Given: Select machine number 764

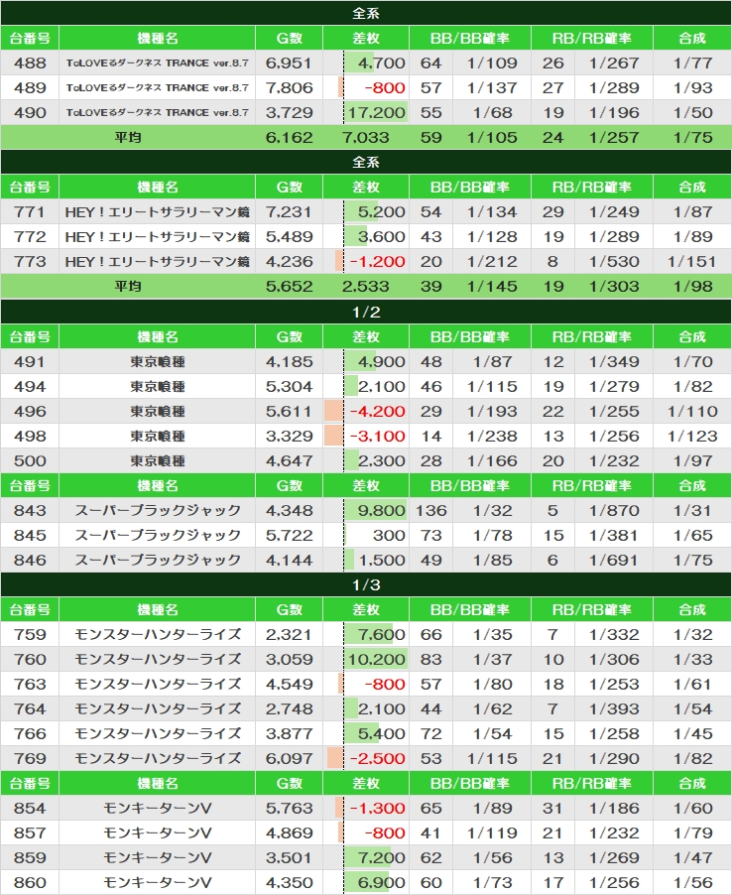Looking at the screenshot, I should 30,708.
